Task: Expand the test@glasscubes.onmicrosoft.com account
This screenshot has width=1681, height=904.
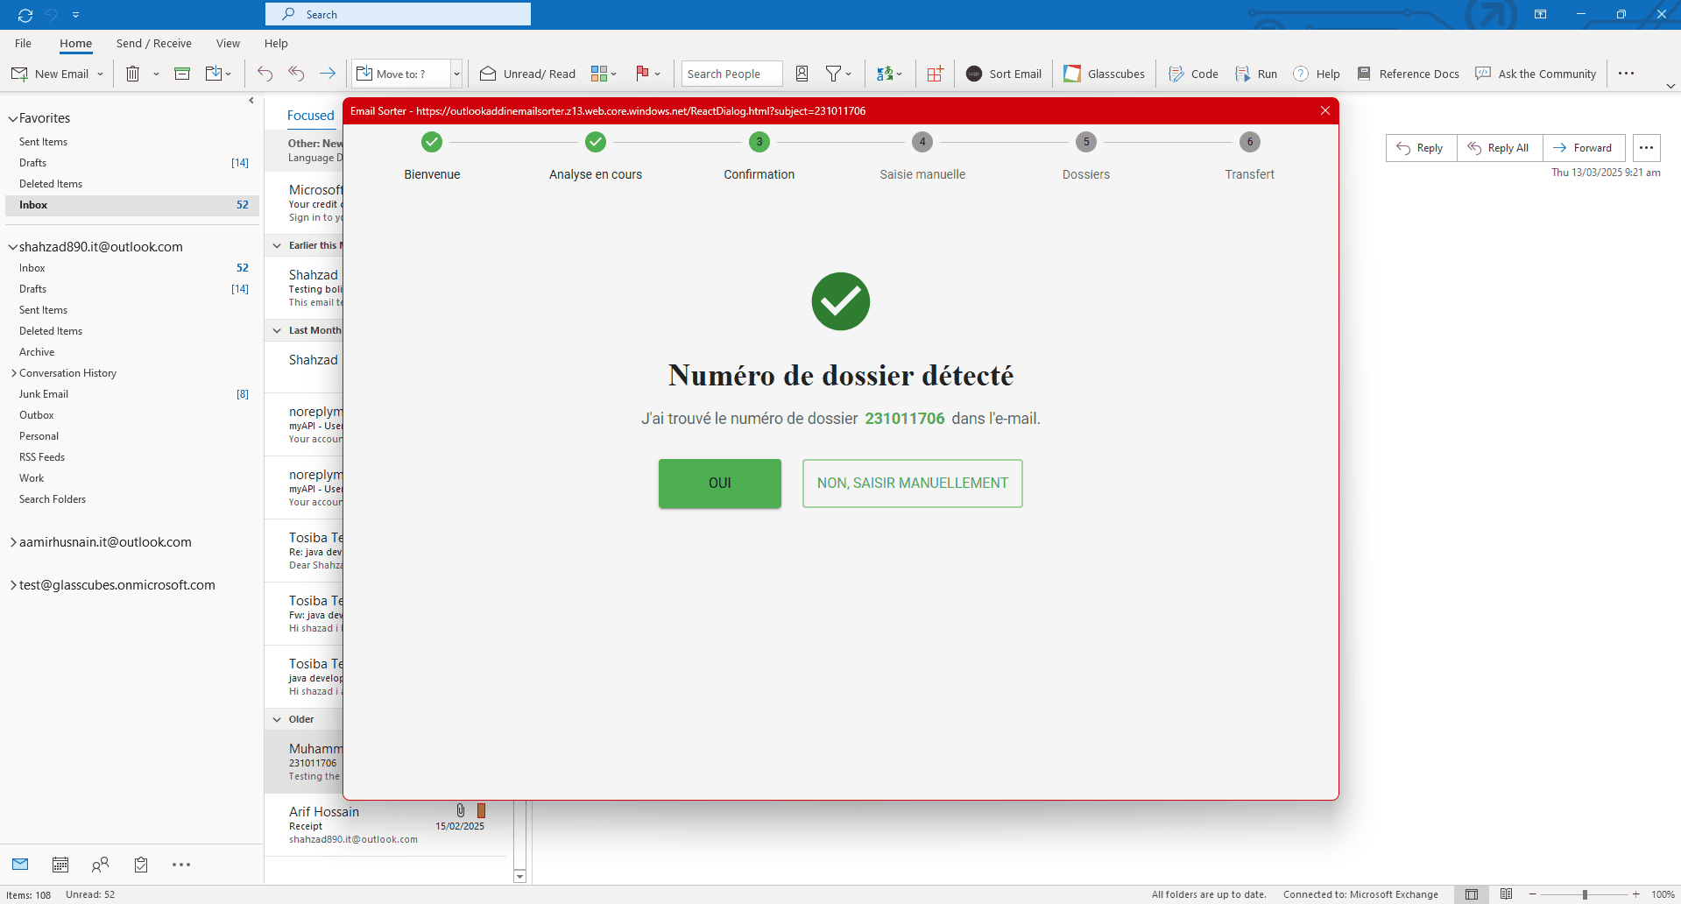Action: pyautogui.click(x=13, y=585)
